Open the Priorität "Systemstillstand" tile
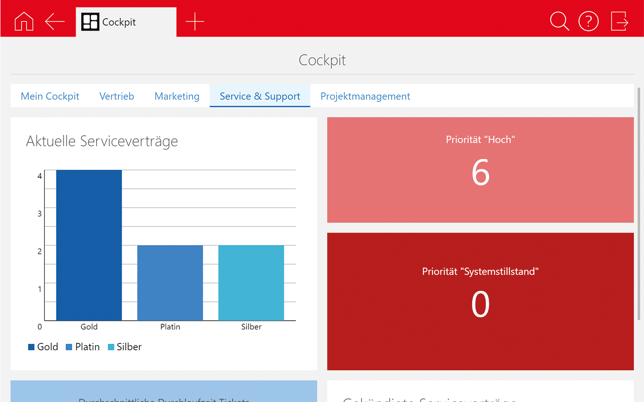 click(480, 301)
